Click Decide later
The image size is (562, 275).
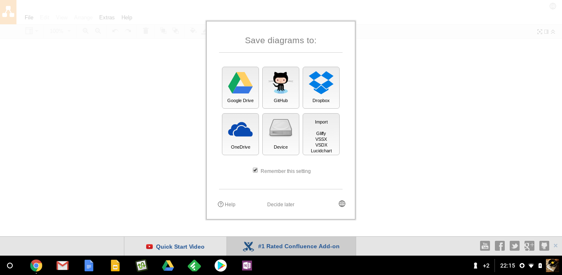pyautogui.click(x=281, y=205)
